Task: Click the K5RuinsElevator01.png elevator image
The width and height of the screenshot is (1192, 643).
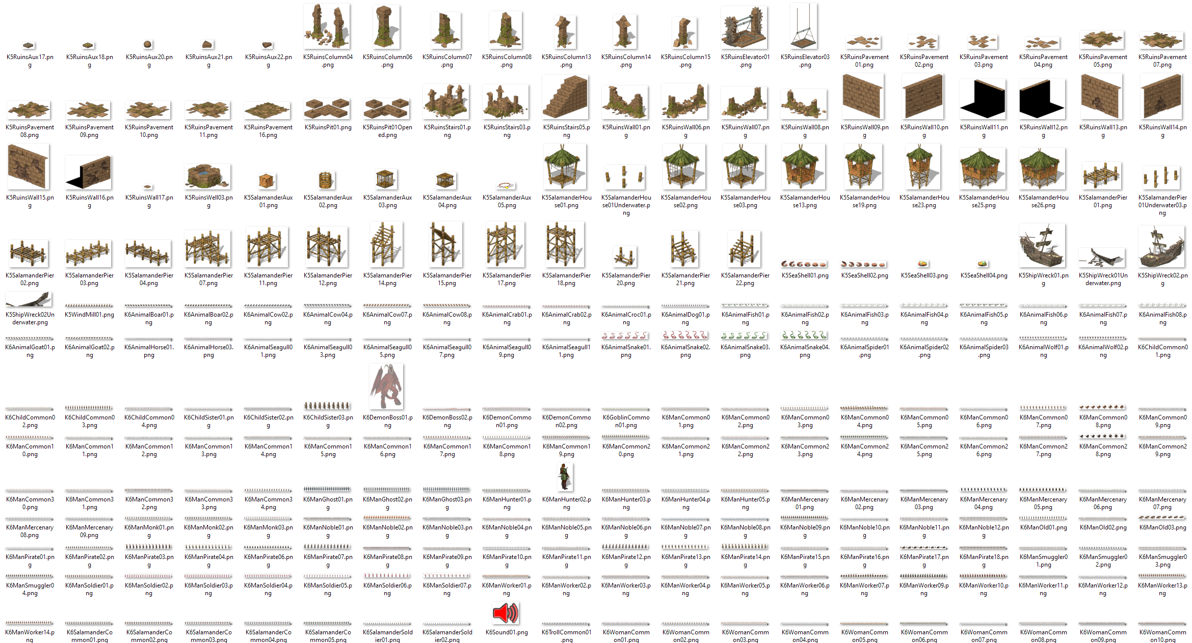Action: coord(745,29)
